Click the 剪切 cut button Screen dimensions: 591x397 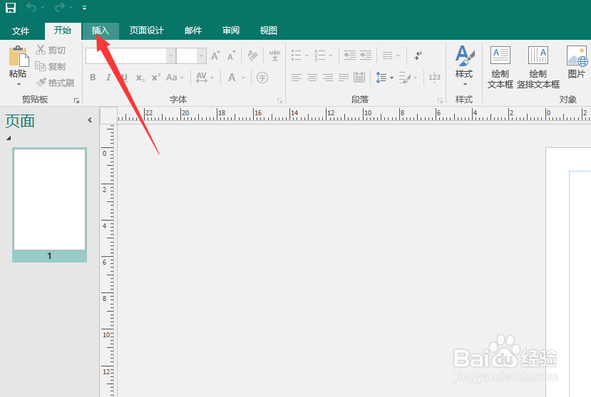pos(51,50)
